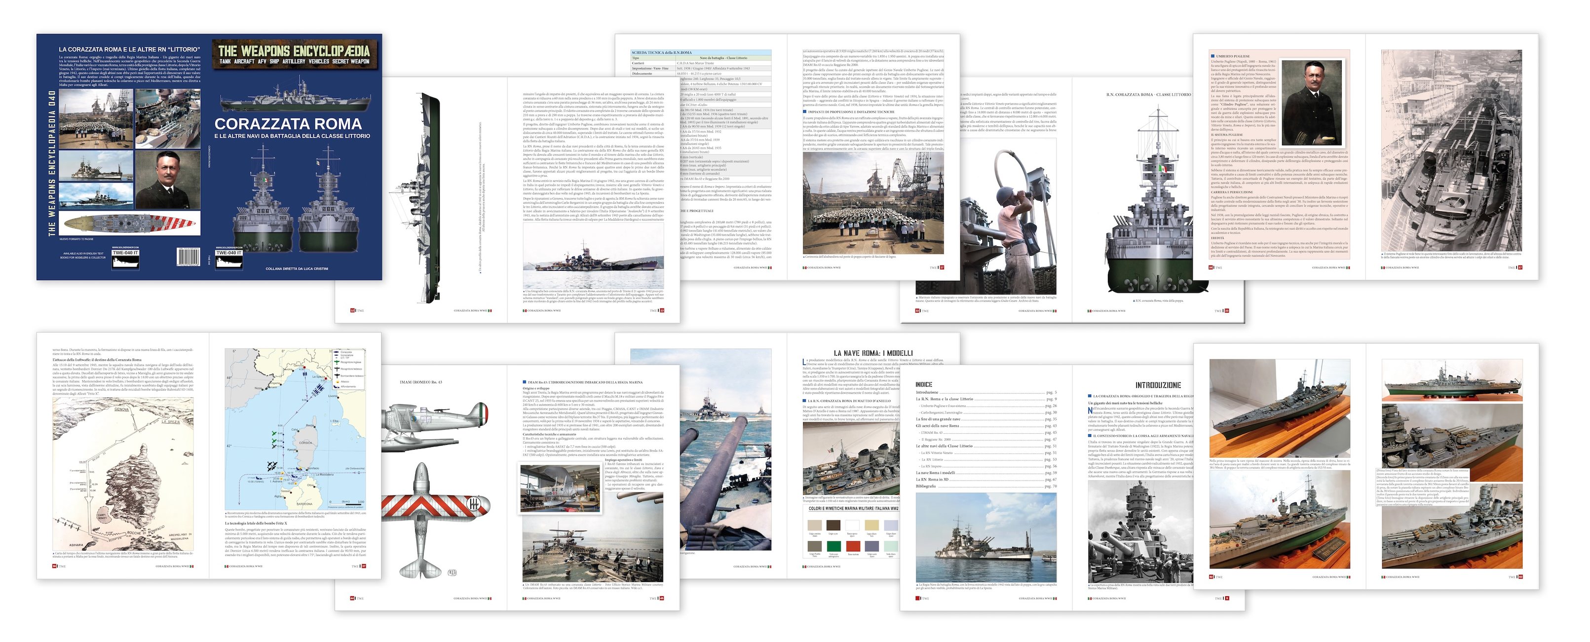Click index entry "Gli aerei della nave Roma"

coord(938,426)
